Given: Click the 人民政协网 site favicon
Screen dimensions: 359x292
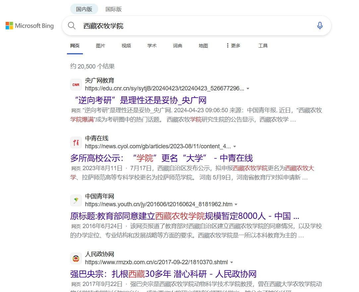Looking at the screenshot, I should [76, 258].
